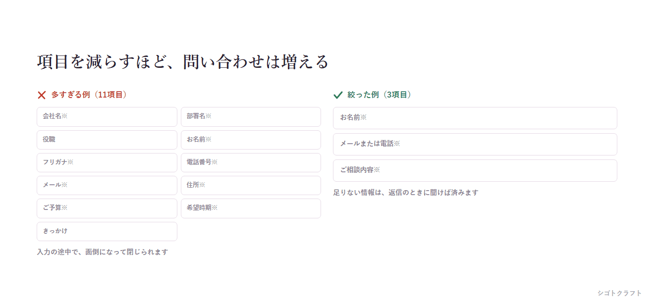Image resolution: width=654 pixels, height=307 pixels.
Task: Select the ご予算 input field
Action: pos(107,208)
